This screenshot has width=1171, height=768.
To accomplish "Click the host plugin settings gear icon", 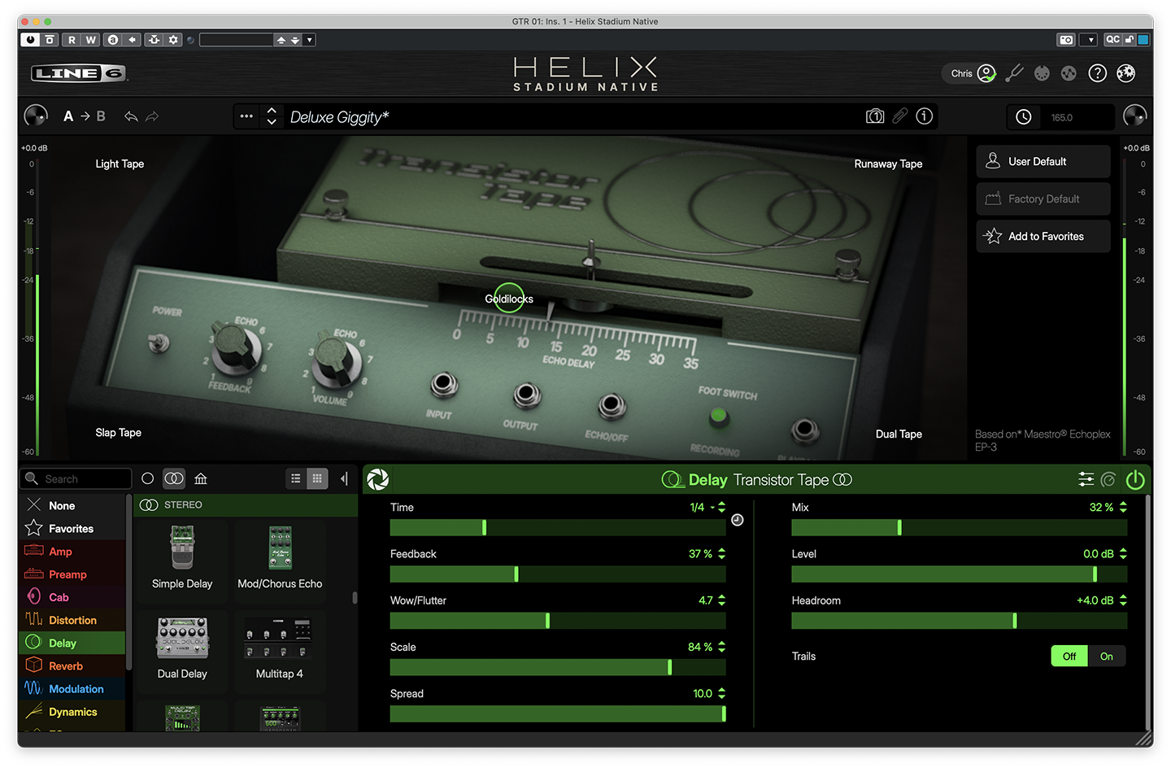I will 173,39.
